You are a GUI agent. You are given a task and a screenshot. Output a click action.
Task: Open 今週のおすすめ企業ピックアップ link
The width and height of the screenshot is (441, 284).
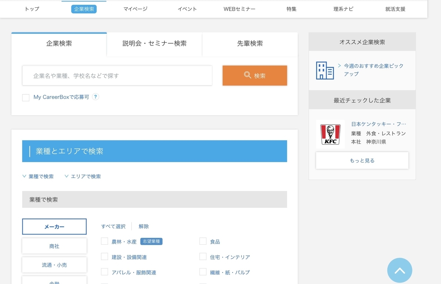pyautogui.click(x=374, y=70)
